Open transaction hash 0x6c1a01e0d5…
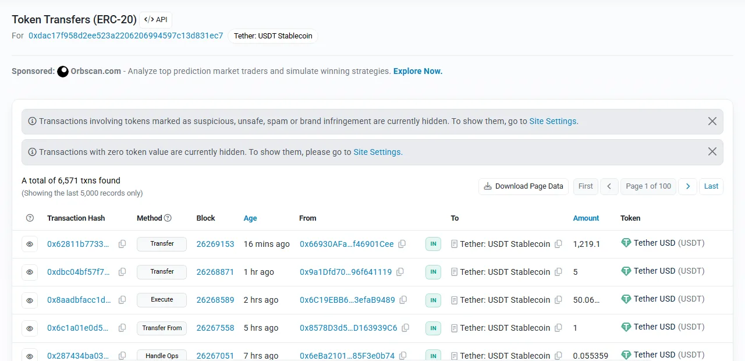The image size is (745, 361). coord(78,328)
